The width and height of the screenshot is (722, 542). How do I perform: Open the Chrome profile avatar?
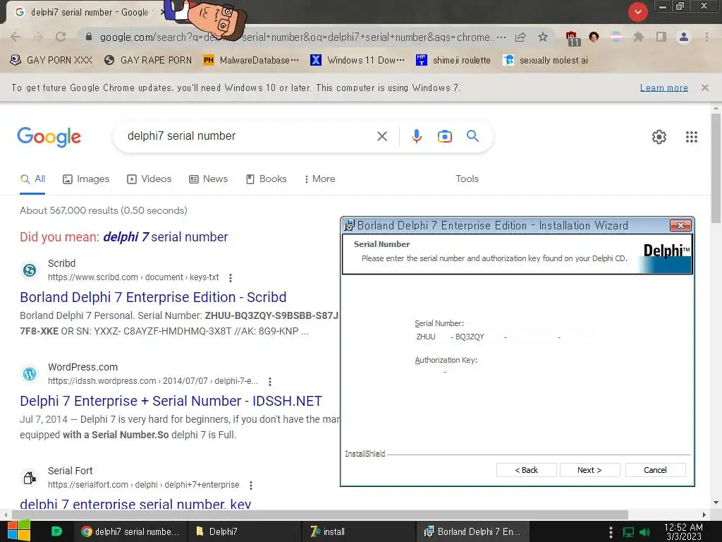[684, 37]
